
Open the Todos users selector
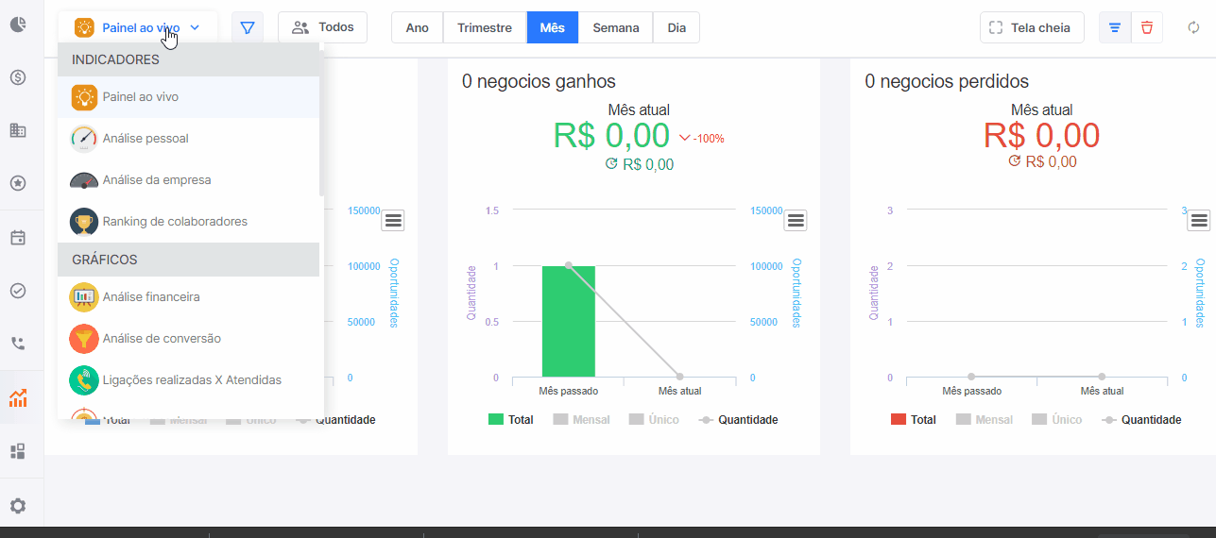click(322, 27)
